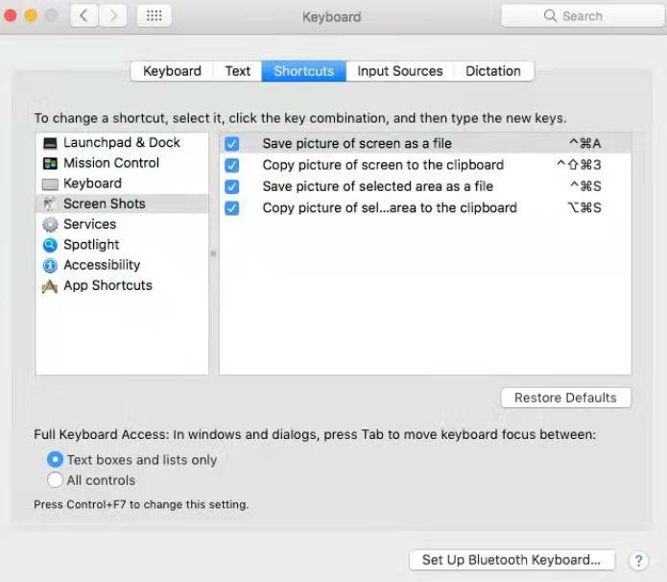Viewport: 667px width, 582px height.
Task: Click the Restore Defaults button
Action: point(565,398)
